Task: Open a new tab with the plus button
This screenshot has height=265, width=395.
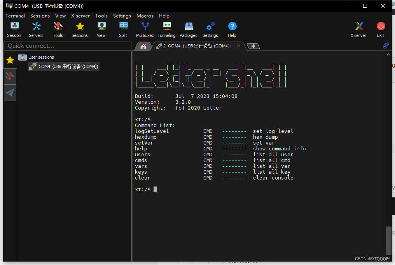Action: pyautogui.click(x=253, y=46)
